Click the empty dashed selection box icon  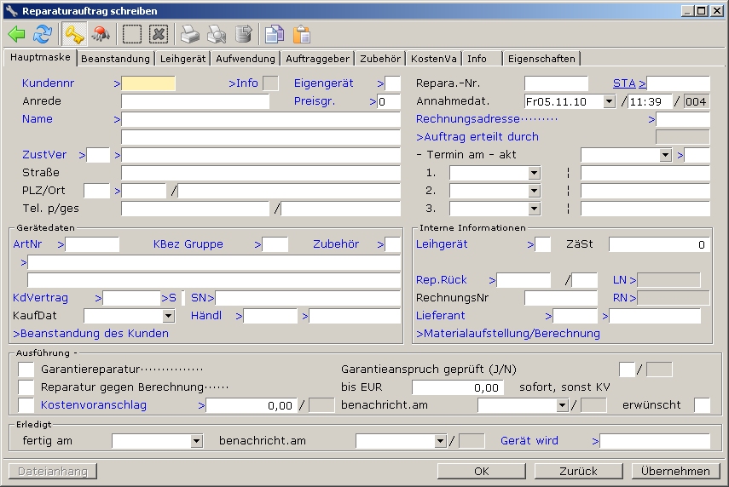point(132,34)
